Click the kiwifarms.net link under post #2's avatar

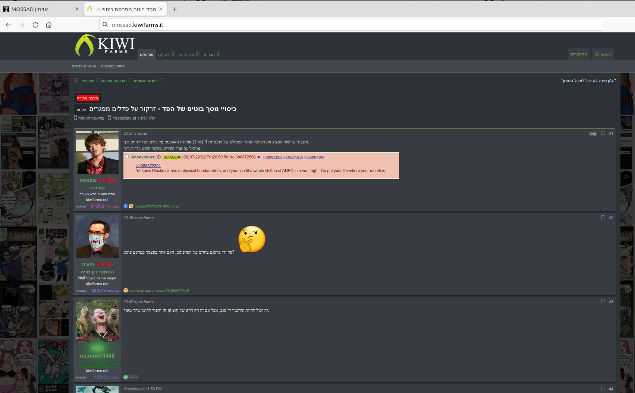(97, 284)
